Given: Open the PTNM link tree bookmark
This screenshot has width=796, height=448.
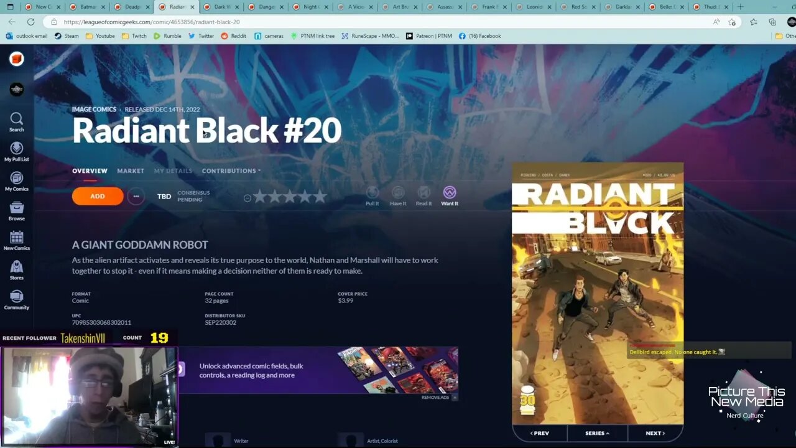Looking at the screenshot, I should tap(312, 36).
